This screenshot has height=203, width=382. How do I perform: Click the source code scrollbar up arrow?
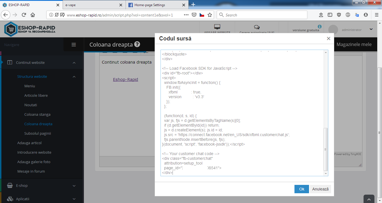(326, 52)
